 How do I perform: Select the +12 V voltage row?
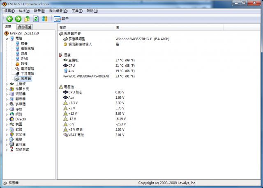point(94,113)
